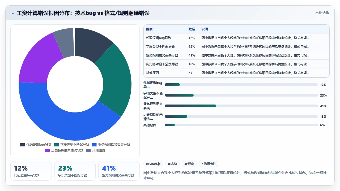340x191 pixels.
Task: Toggle the 业务规则语义丢失导致 legend swatch
Action: click(x=94, y=145)
